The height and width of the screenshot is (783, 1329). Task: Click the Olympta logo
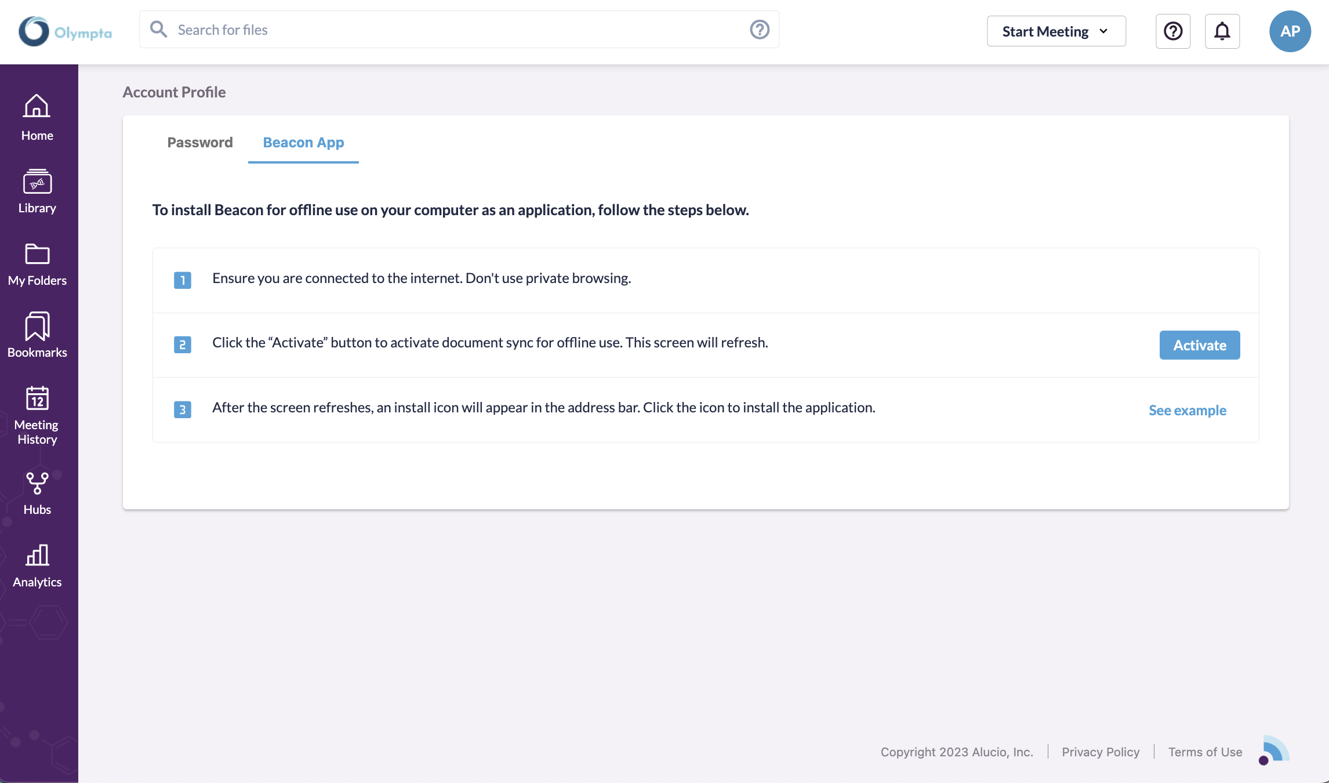[x=65, y=31]
